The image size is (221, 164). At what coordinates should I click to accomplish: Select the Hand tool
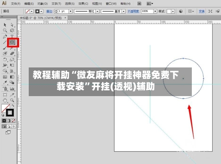click(x=5, y=101)
